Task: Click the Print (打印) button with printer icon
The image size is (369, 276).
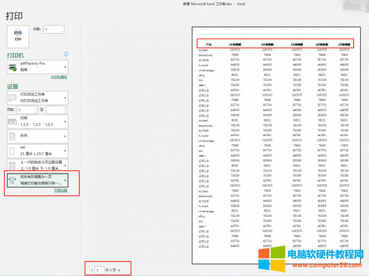Action: pos(17,35)
